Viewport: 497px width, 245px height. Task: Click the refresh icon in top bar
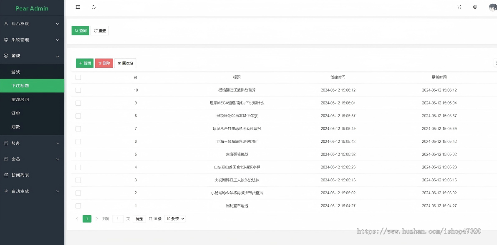tap(93, 7)
